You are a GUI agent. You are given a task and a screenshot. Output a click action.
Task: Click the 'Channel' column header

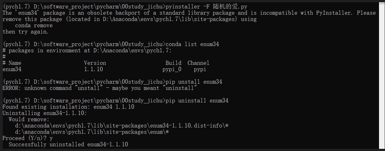click(x=198, y=63)
